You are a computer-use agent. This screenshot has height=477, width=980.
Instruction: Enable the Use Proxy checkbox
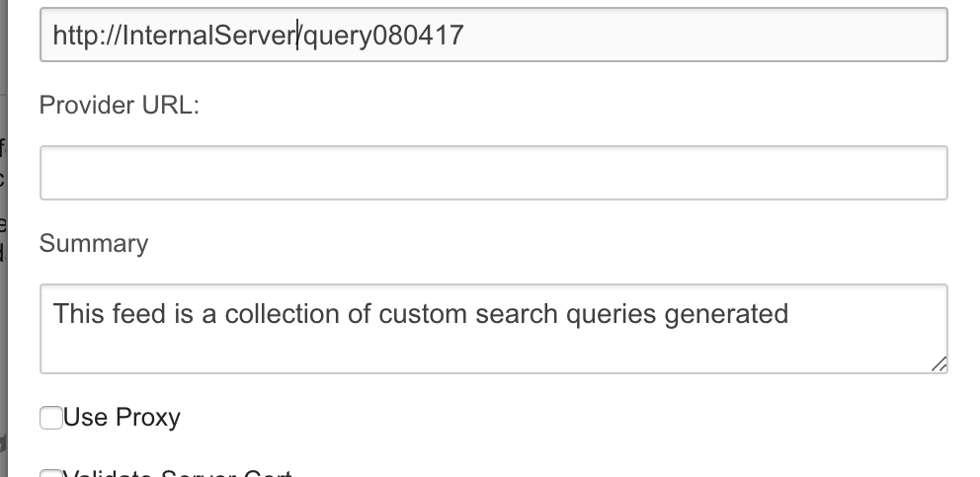(x=50, y=419)
